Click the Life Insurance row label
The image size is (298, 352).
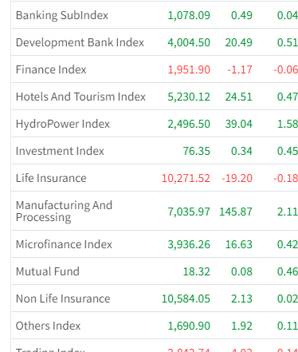pyautogui.click(x=51, y=178)
